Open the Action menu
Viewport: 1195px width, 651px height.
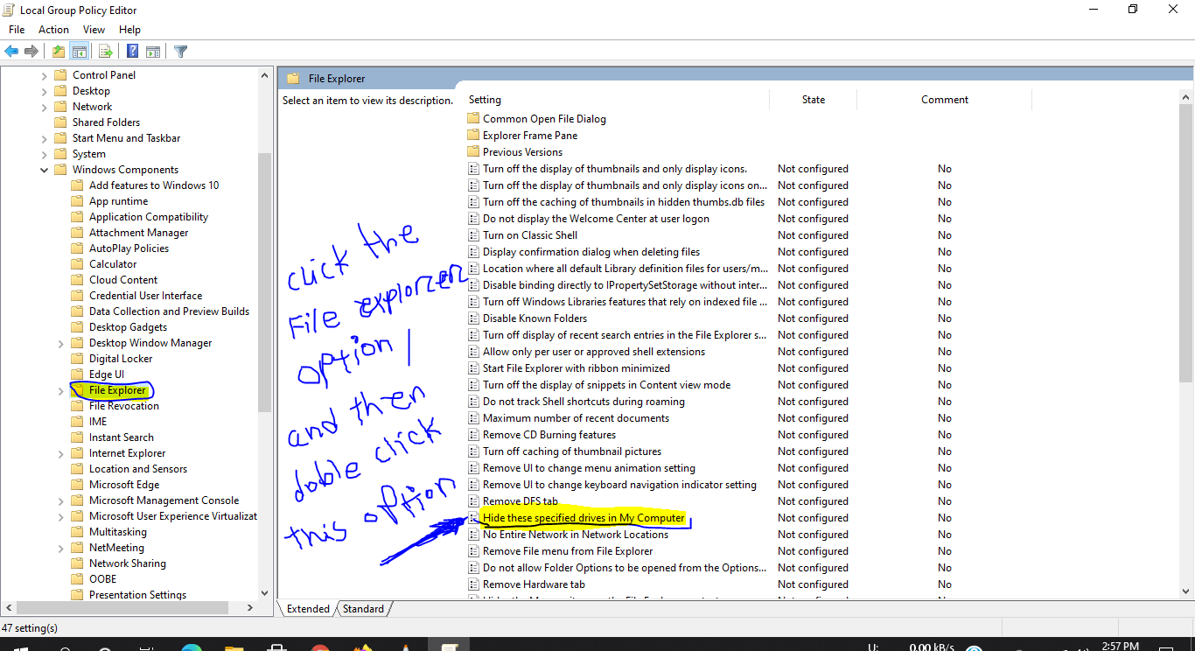point(53,30)
